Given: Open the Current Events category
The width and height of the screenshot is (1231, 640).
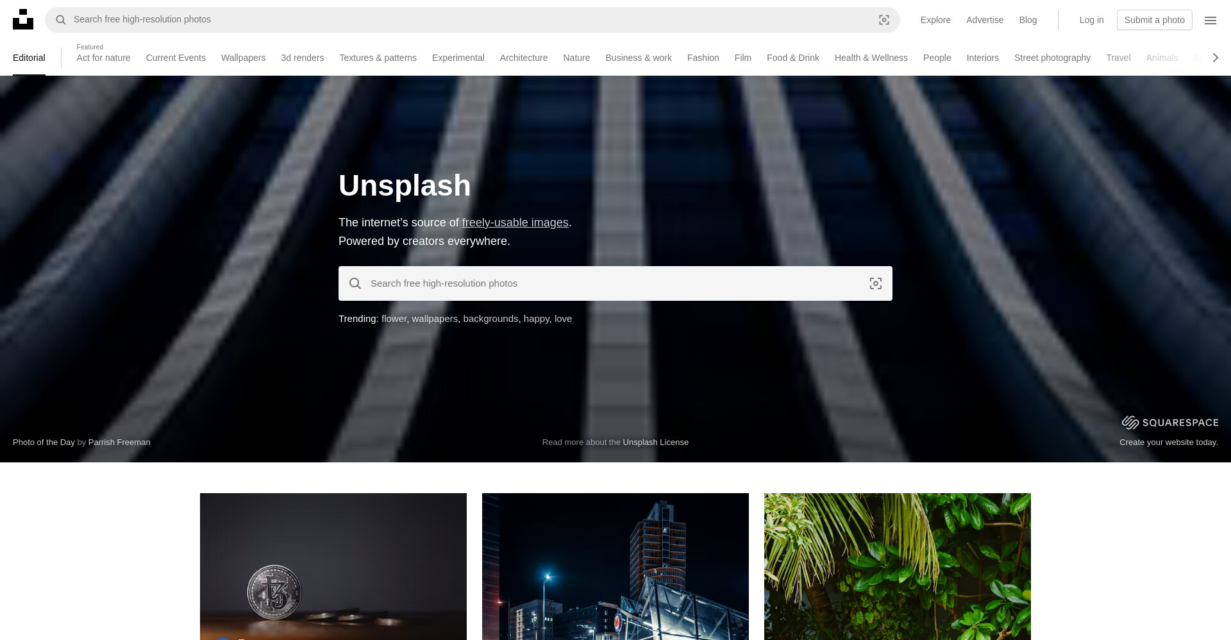Looking at the screenshot, I should (176, 58).
